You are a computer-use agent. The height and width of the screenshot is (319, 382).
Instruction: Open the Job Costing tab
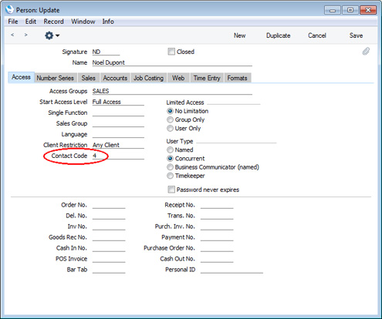(148, 78)
